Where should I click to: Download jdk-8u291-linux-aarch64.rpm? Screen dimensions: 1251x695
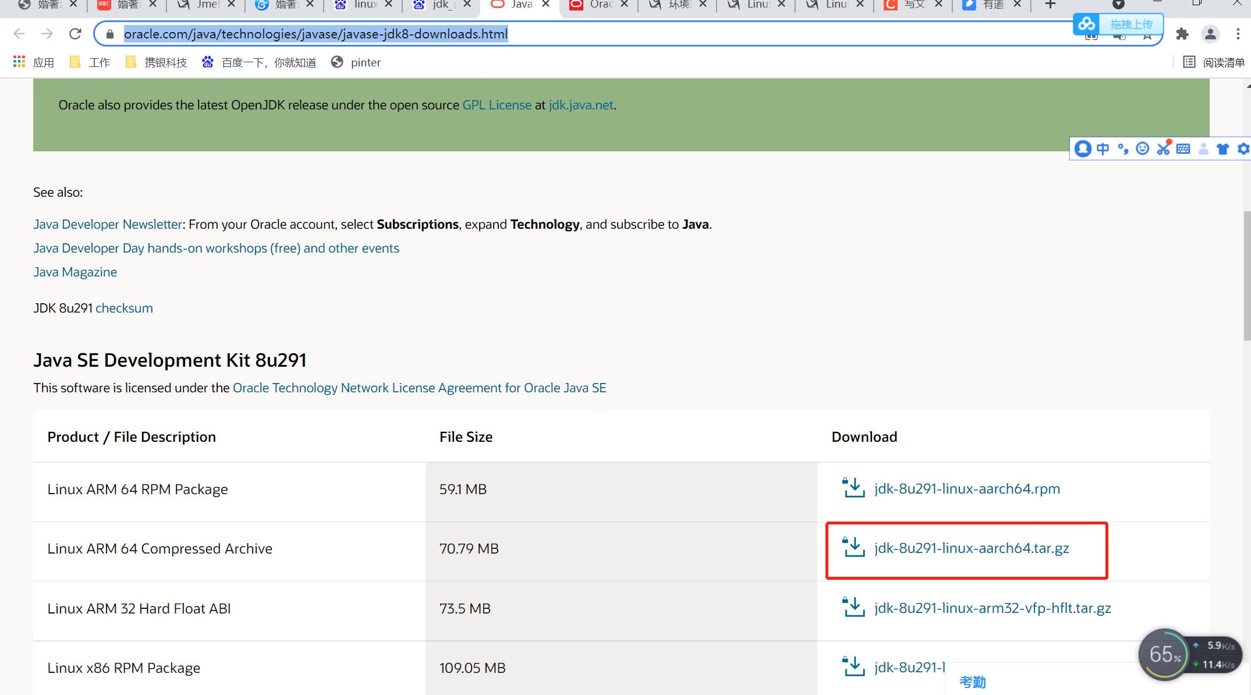click(967, 488)
